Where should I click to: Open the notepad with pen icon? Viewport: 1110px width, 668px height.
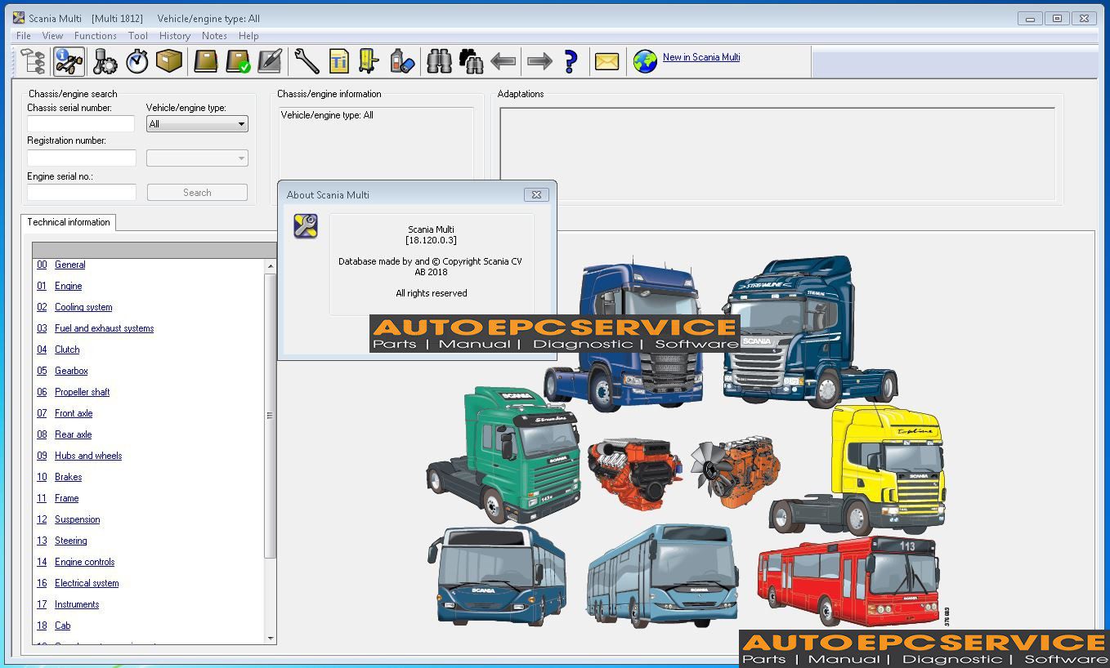270,61
